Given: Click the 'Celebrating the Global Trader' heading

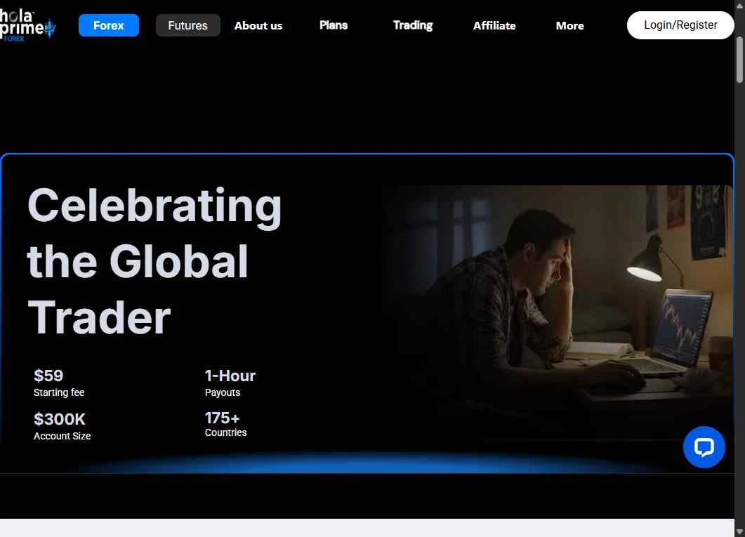Looking at the screenshot, I should (x=154, y=261).
